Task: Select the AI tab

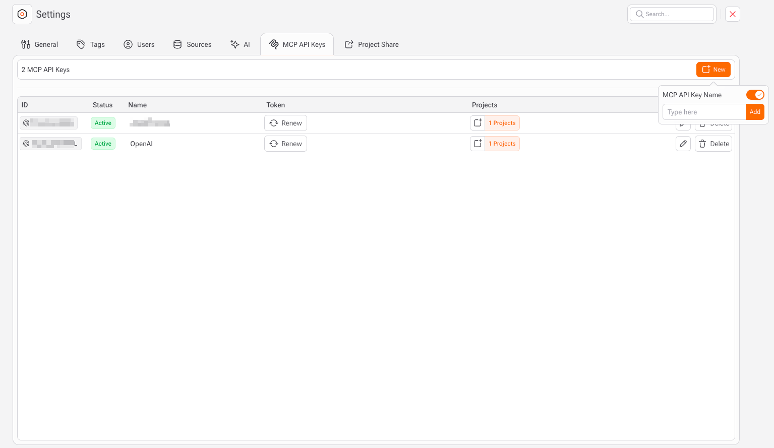Action: (240, 44)
